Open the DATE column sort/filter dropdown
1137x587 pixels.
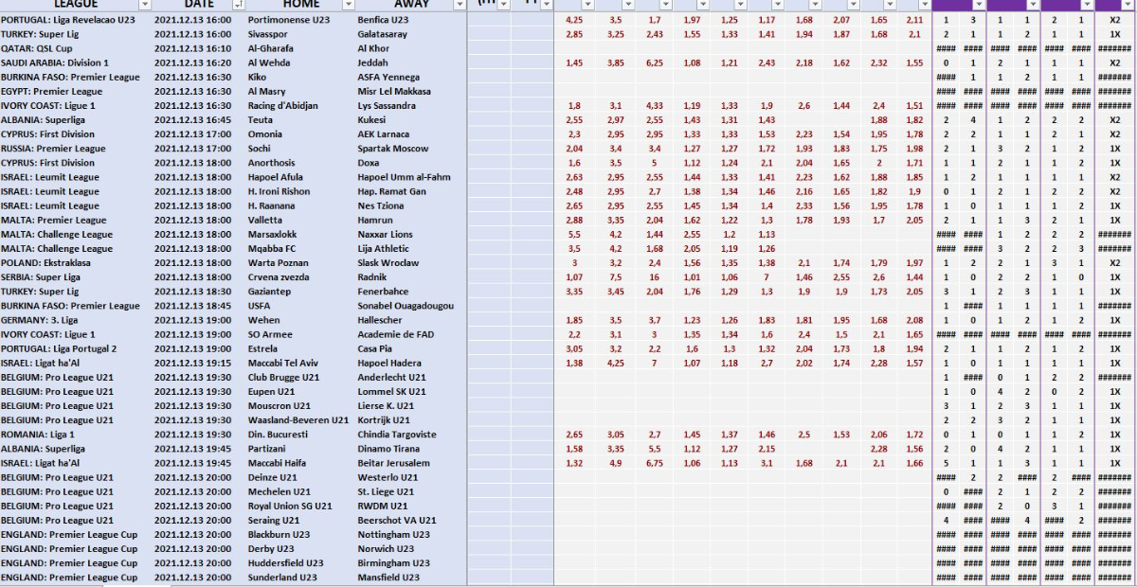(238, 5)
